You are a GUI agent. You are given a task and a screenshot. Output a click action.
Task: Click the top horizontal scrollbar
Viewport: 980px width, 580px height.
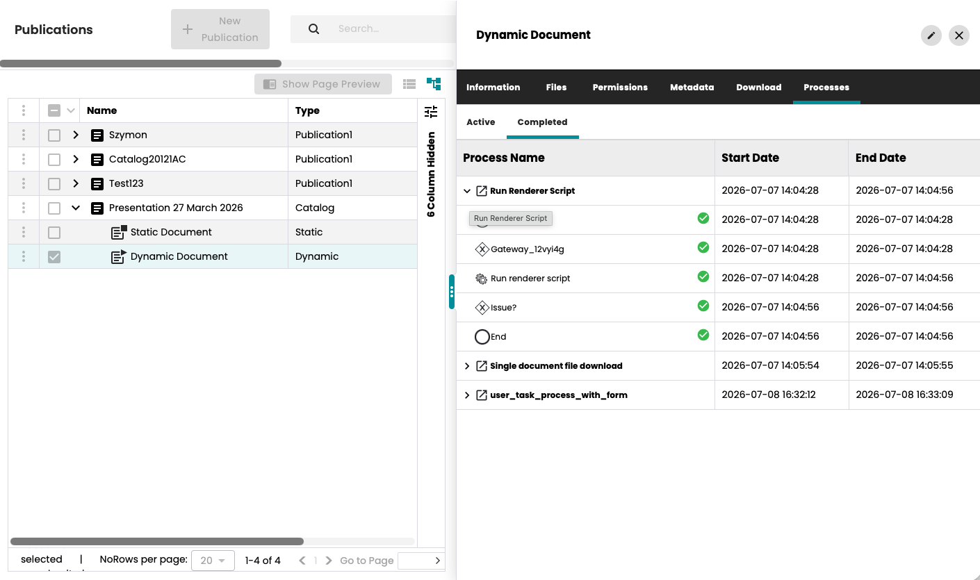[140, 63]
